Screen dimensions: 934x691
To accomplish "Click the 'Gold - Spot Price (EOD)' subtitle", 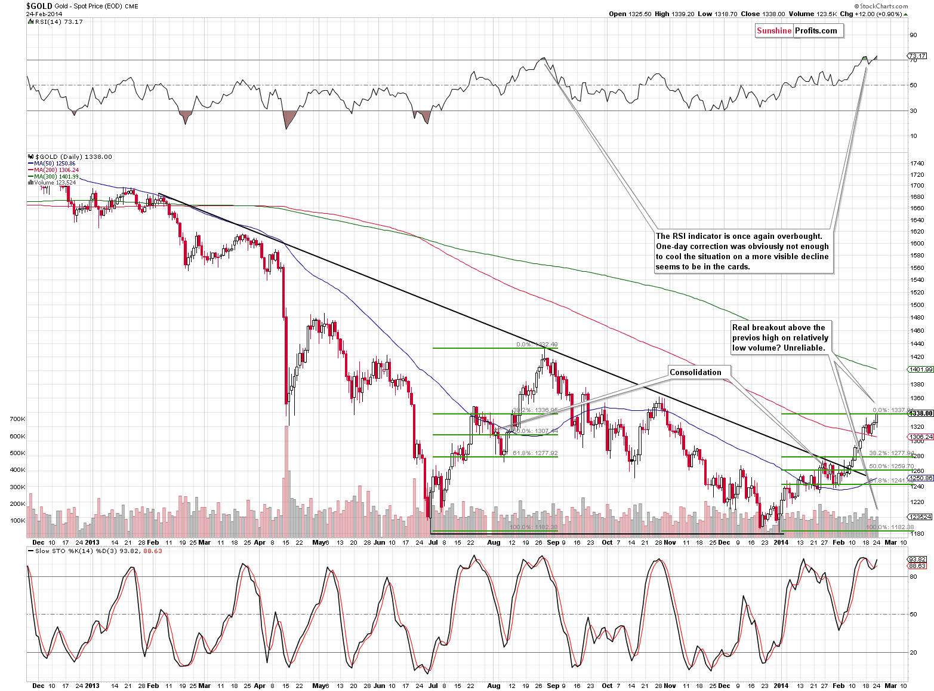I will (x=88, y=7).
